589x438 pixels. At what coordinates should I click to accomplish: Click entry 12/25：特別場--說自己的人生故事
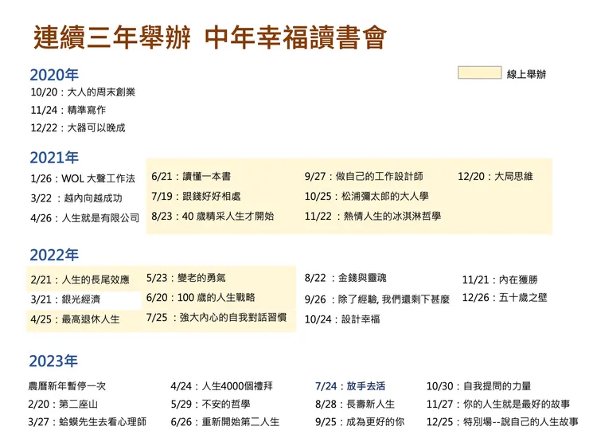coord(502,422)
